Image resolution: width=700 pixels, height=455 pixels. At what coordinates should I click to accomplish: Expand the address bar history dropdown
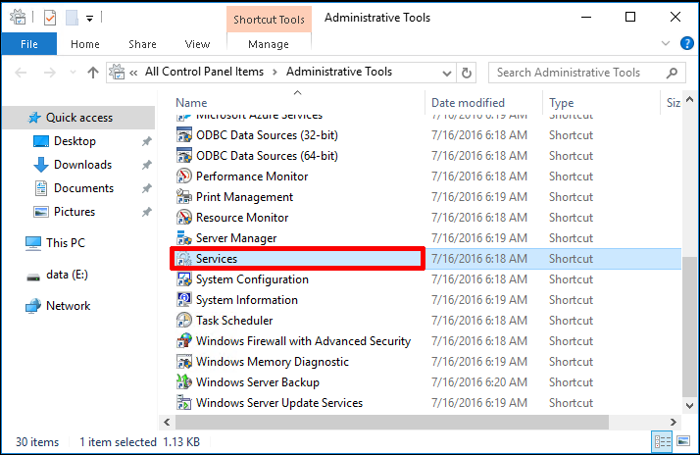tap(446, 73)
